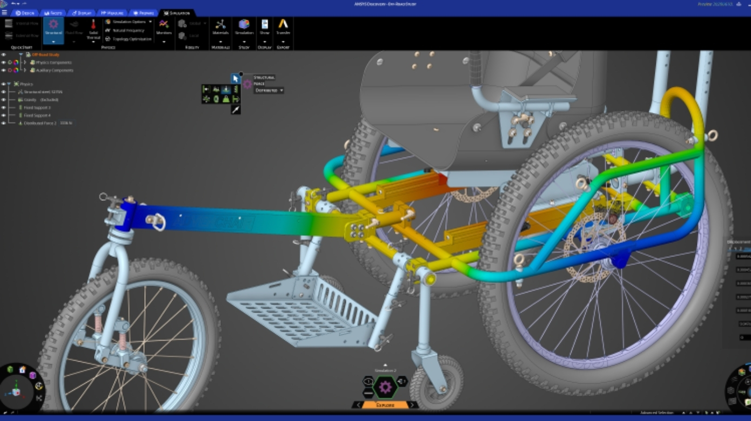
Task: Hide Physics Components using its eye toggle
Action: click(x=4, y=63)
